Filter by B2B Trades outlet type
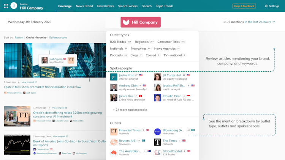The image size is (285, 160). point(121,42)
